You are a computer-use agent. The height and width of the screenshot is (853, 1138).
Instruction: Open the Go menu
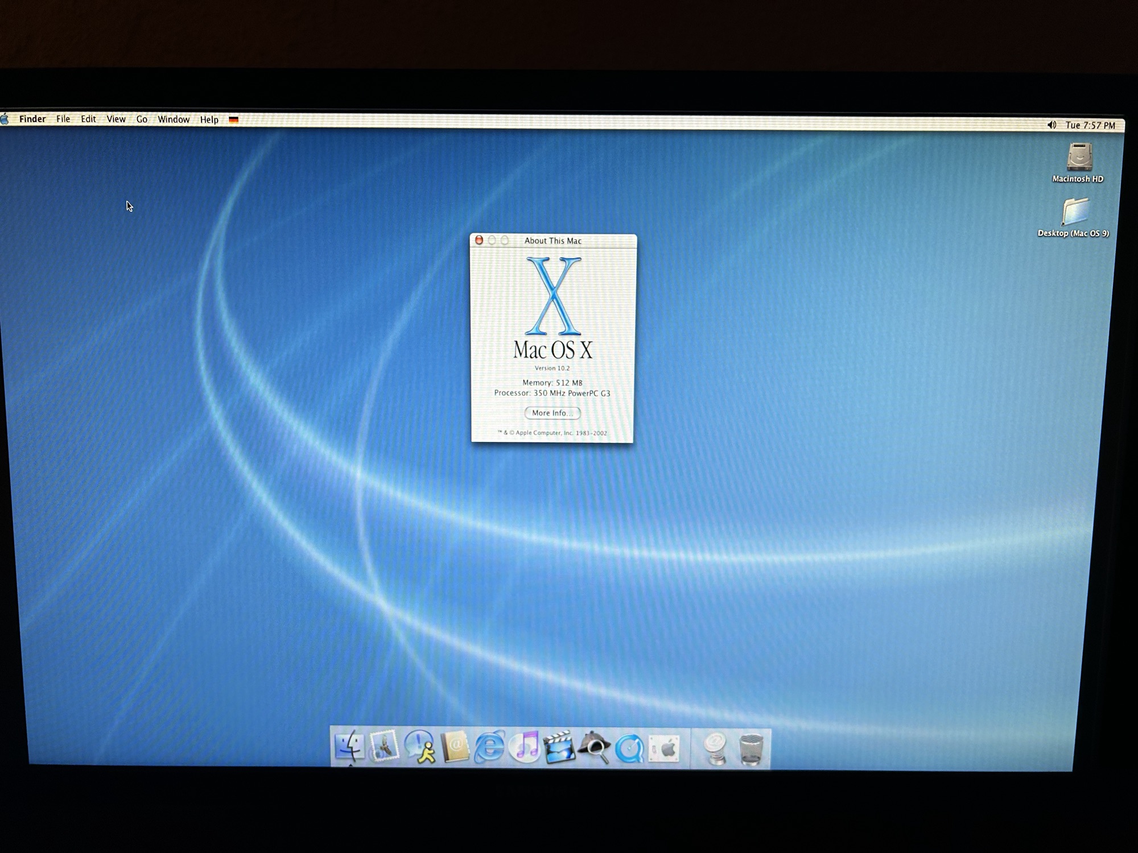[x=142, y=119]
